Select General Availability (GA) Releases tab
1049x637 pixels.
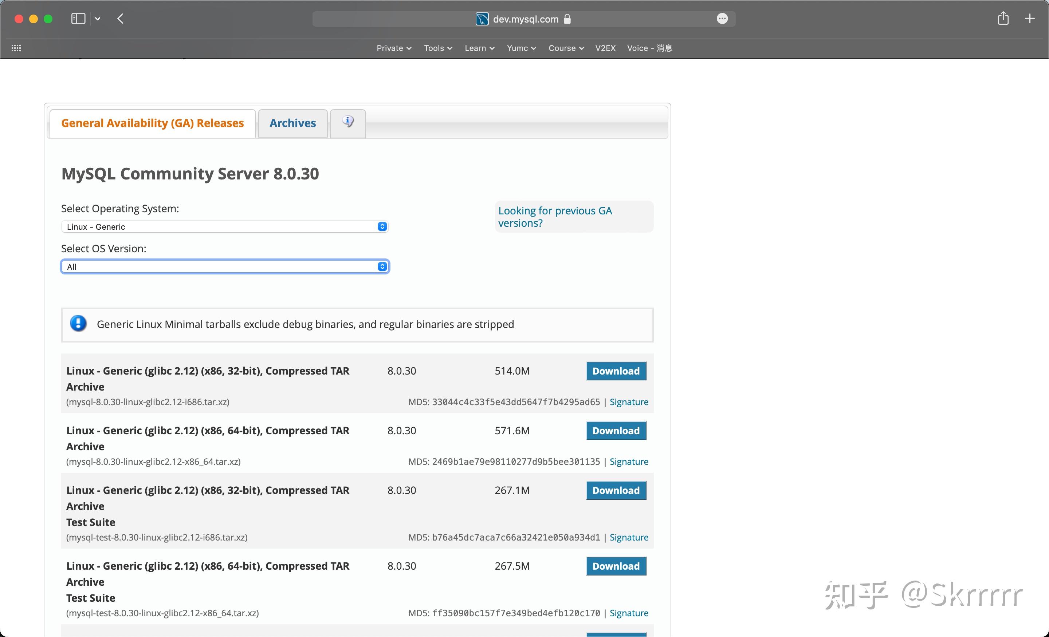tap(152, 123)
